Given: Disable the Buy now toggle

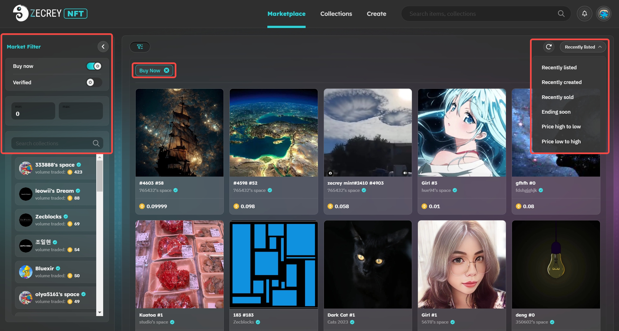Looking at the screenshot, I should 94,66.
